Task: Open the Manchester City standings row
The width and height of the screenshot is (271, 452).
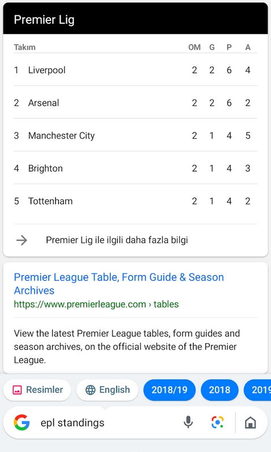Action: 135,135
